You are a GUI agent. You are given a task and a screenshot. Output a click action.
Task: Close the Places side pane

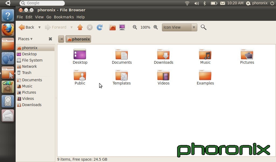pyautogui.click(x=50, y=39)
